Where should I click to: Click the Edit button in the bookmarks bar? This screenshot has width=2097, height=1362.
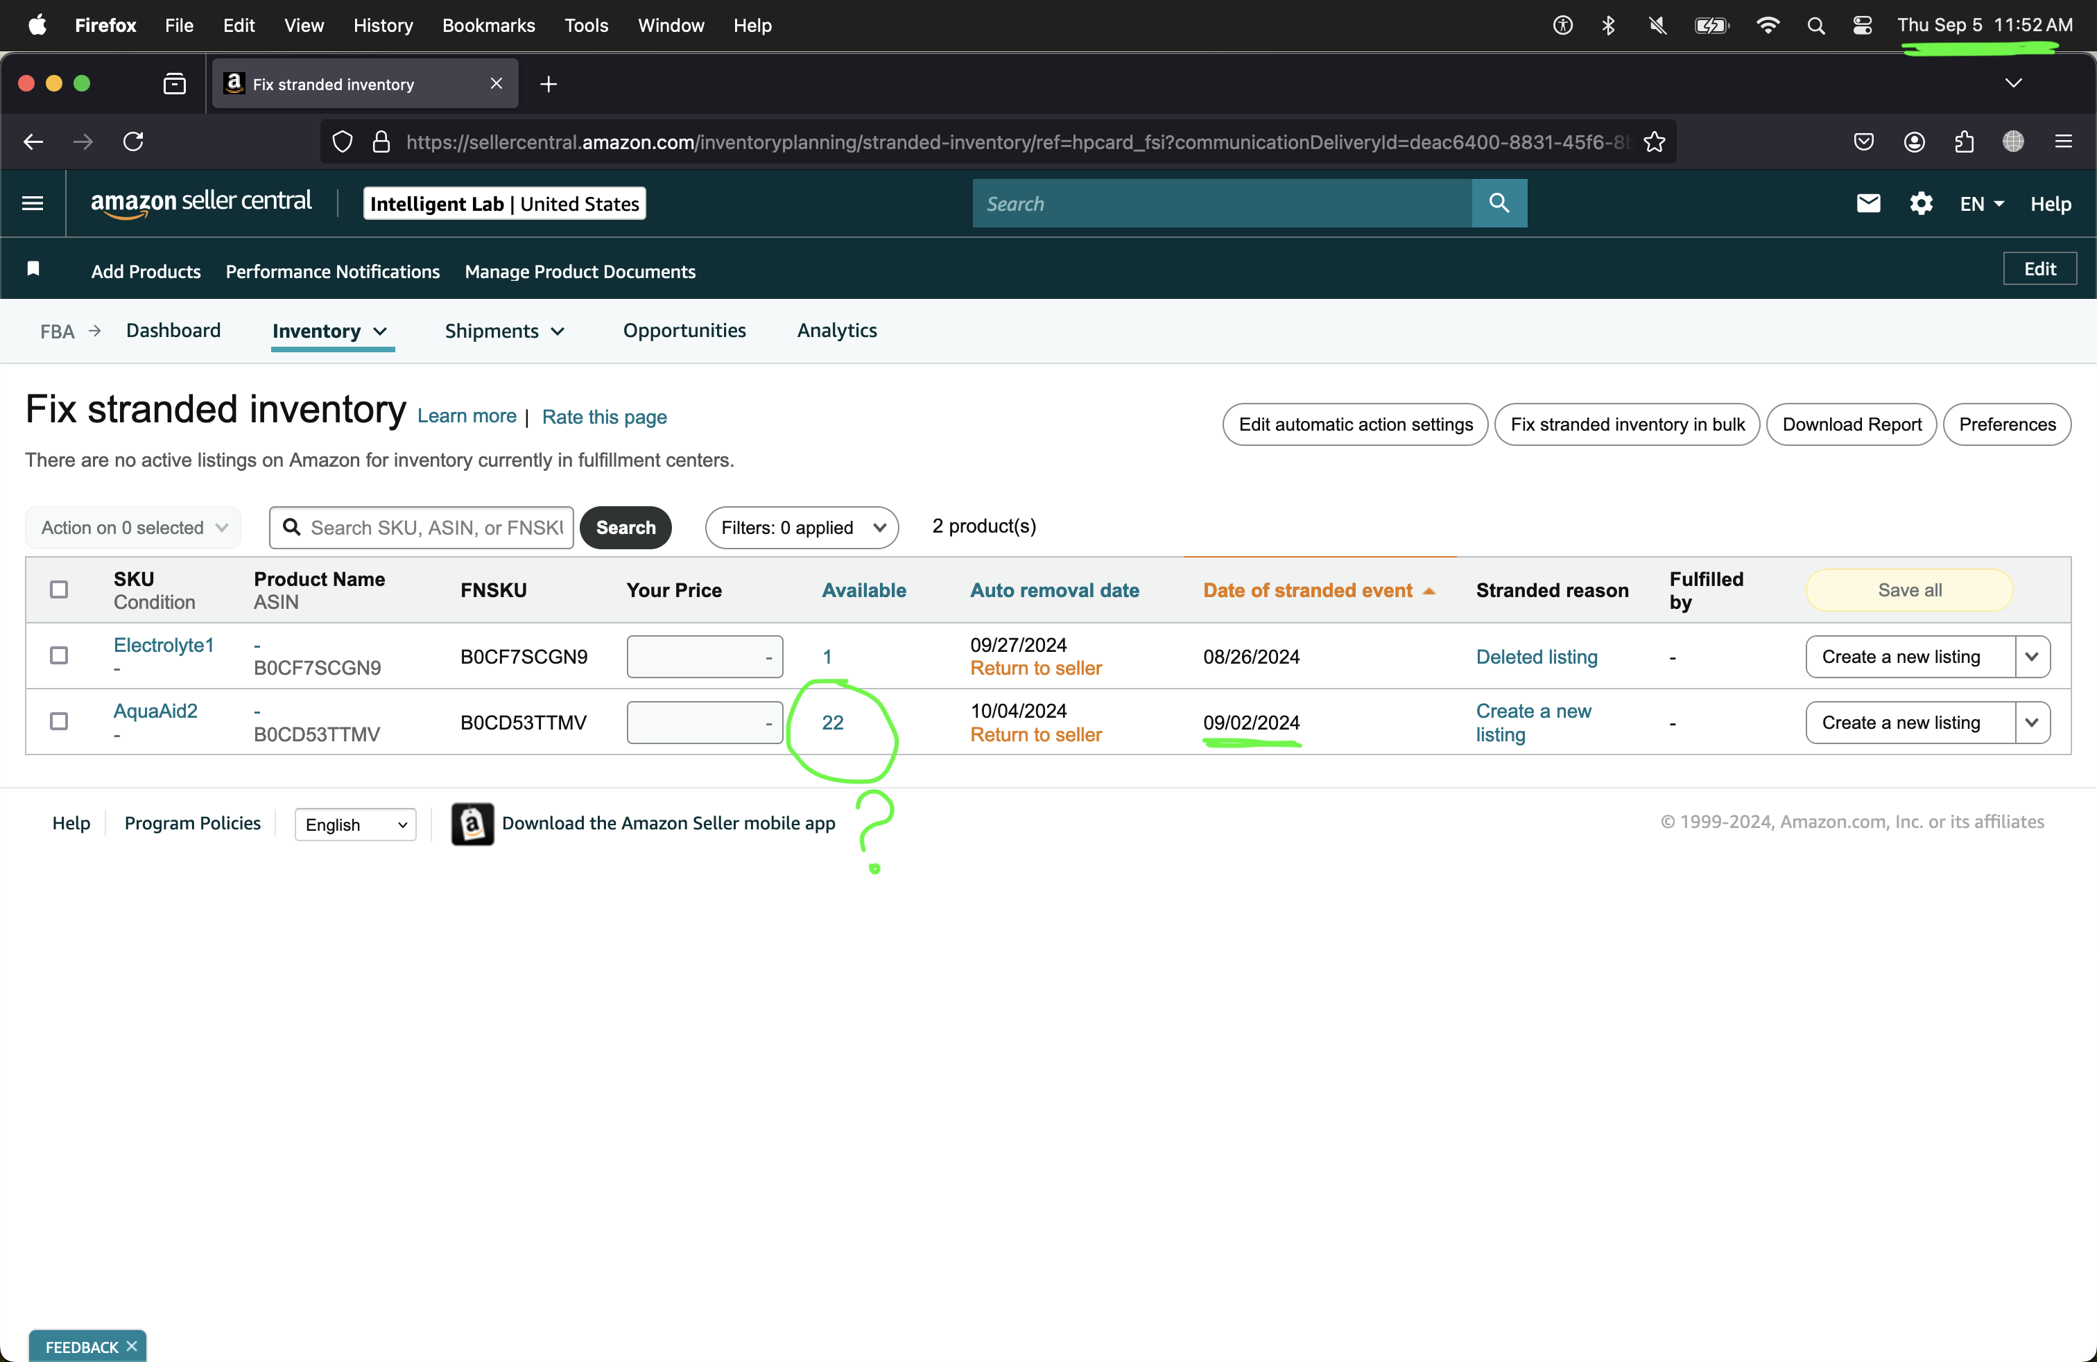[2039, 268]
